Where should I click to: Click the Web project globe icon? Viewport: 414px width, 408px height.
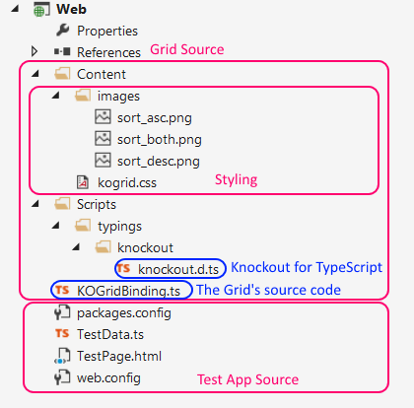[x=41, y=10]
